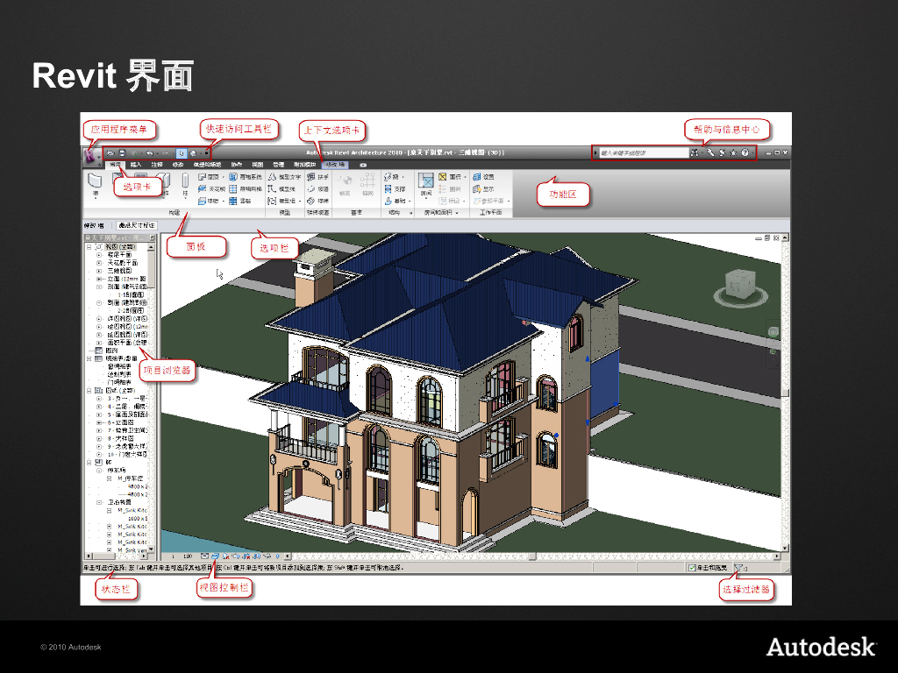Select the Wall (墙) tool in ribbon

[96, 182]
